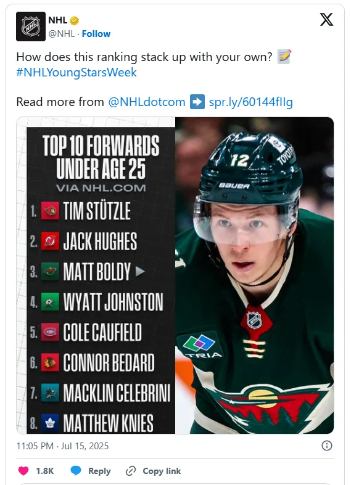Click the Ottawa Senators logo beside Tim Stützle

point(50,211)
